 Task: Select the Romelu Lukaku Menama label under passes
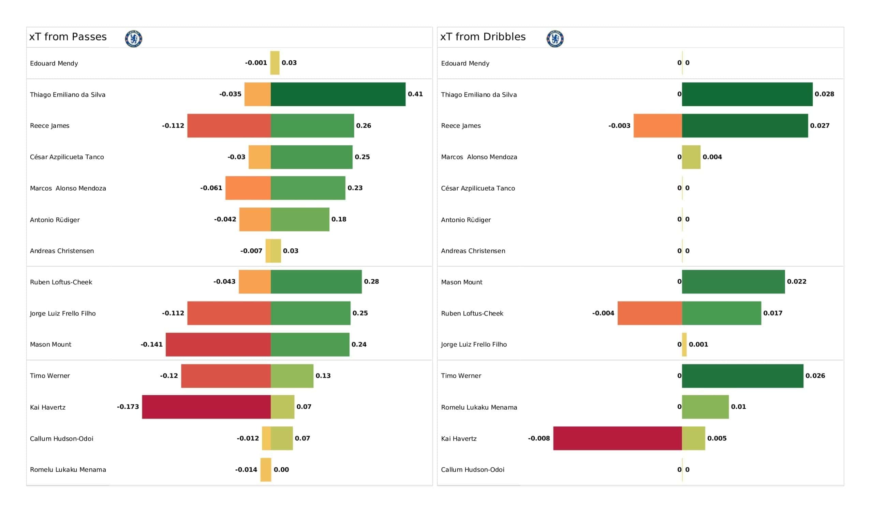[68, 470]
